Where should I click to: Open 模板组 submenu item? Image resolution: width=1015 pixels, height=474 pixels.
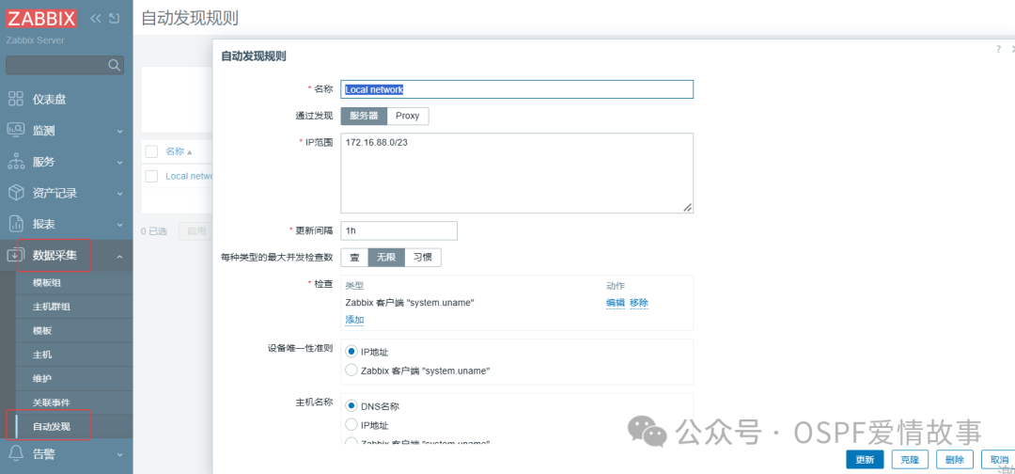47,283
